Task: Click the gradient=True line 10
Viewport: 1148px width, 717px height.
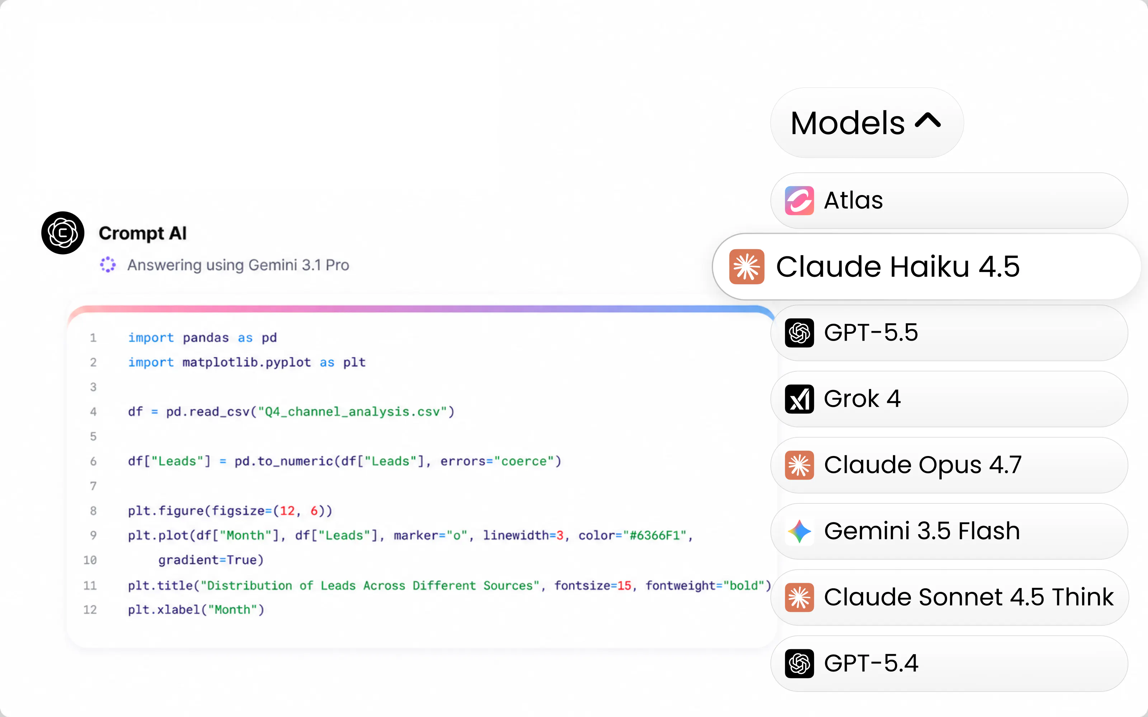Action: point(211,560)
